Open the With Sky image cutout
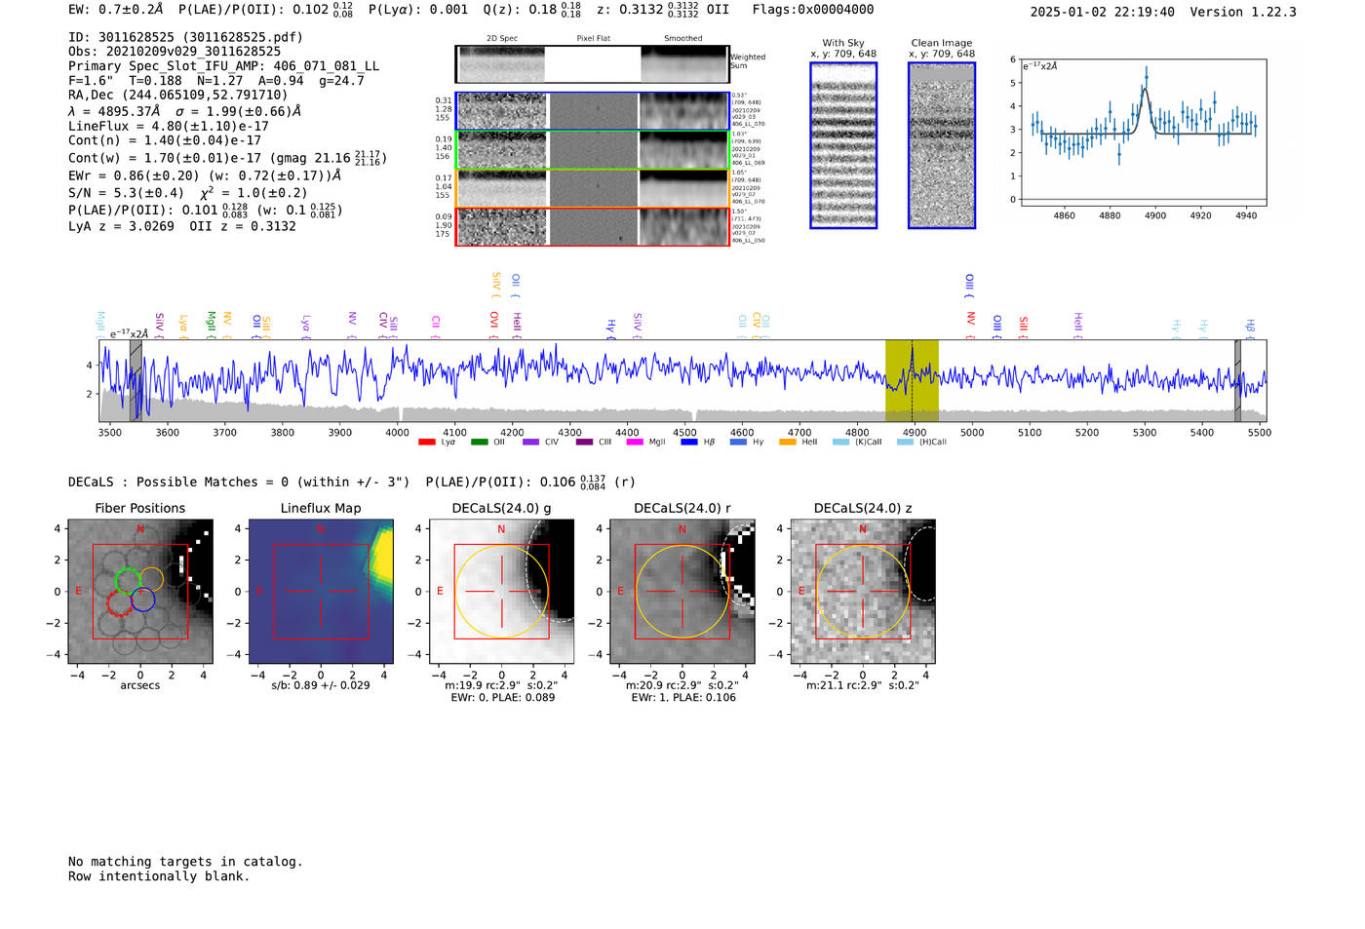The width and height of the screenshot is (1365, 929). pyautogui.click(x=843, y=145)
